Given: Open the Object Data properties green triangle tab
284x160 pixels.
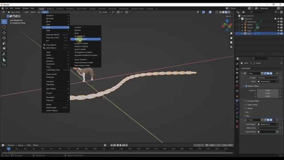Looking at the screenshot, I should (237, 117).
